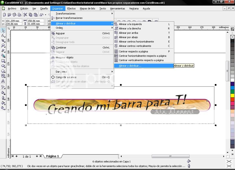Select the Freehand drawing tool
This screenshot has height=170, width=235.
click(3, 51)
